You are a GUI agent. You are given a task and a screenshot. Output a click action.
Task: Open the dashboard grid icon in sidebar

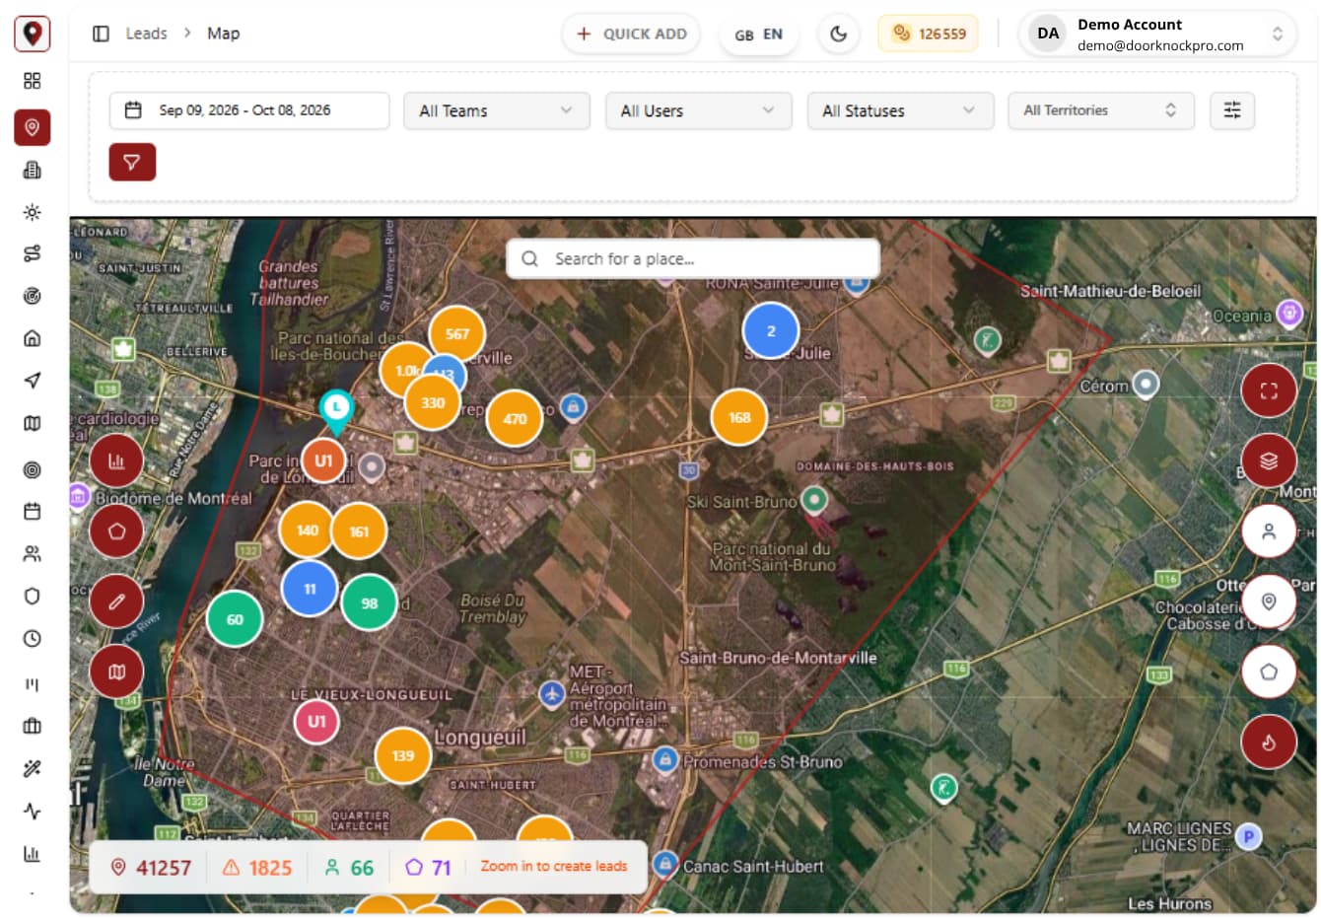click(33, 81)
